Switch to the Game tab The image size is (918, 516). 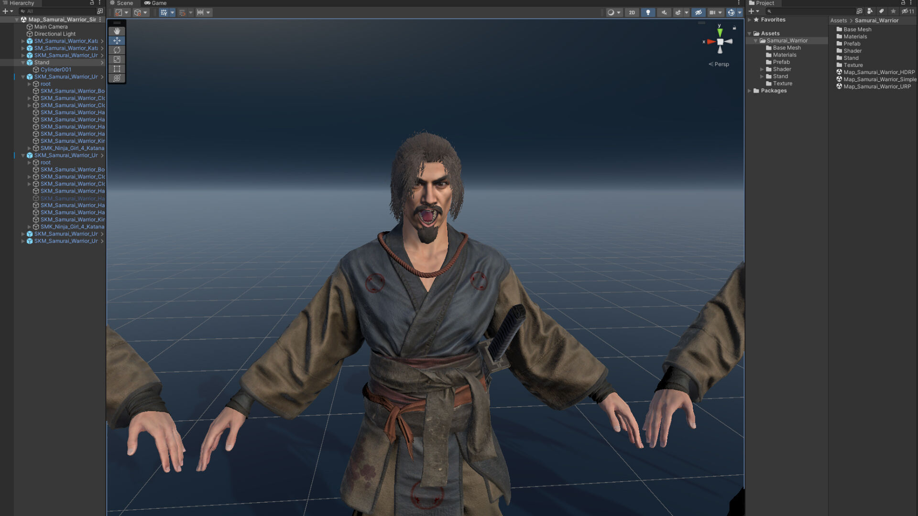tap(155, 3)
